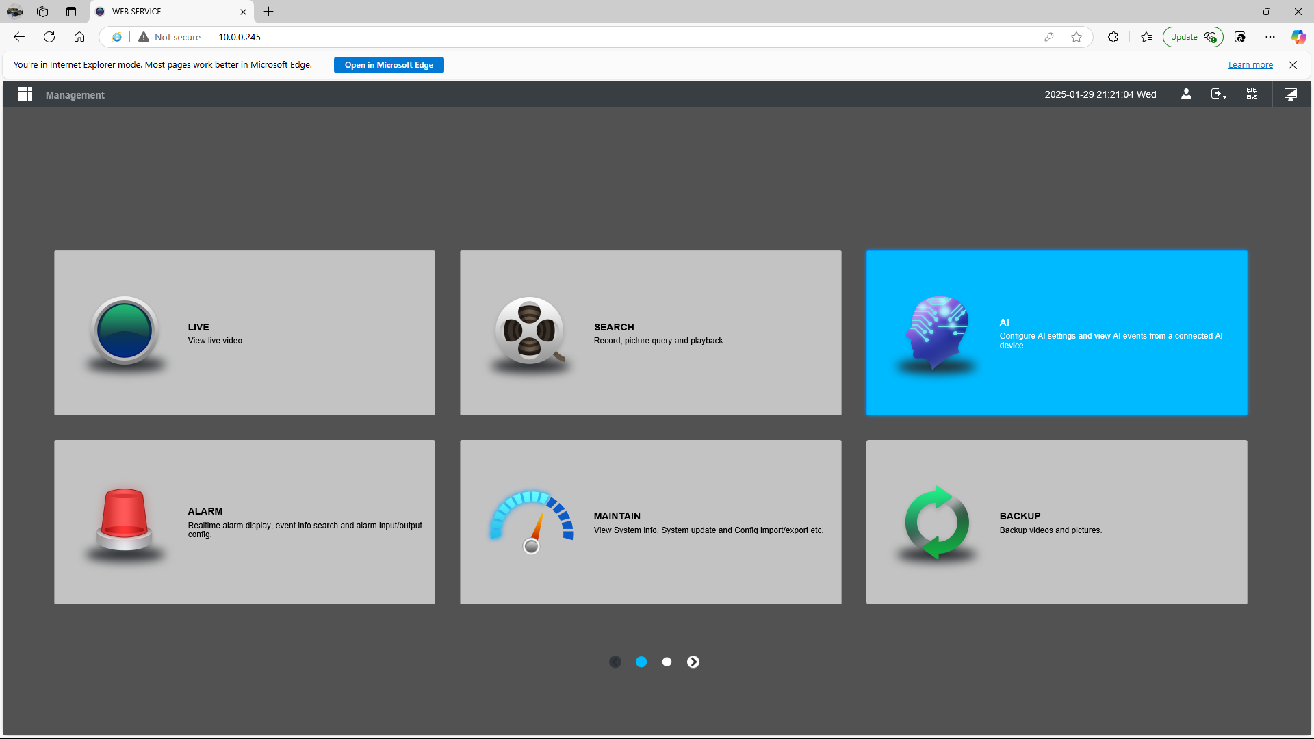
Task: Click the monitor display icon in header
Action: pyautogui.click(x=1291, y=94)
